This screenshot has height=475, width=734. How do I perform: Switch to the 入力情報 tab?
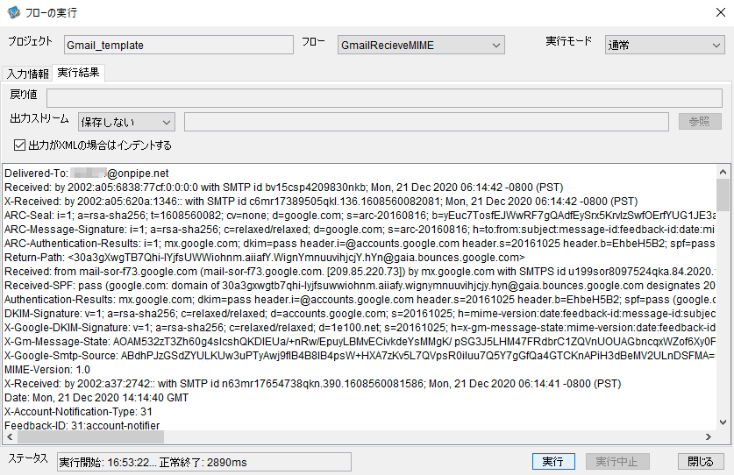(x=27, y=74)
